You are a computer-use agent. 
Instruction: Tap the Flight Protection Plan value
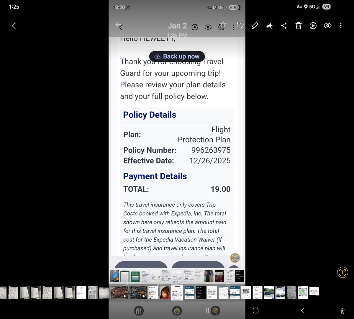tap(204, 135)
